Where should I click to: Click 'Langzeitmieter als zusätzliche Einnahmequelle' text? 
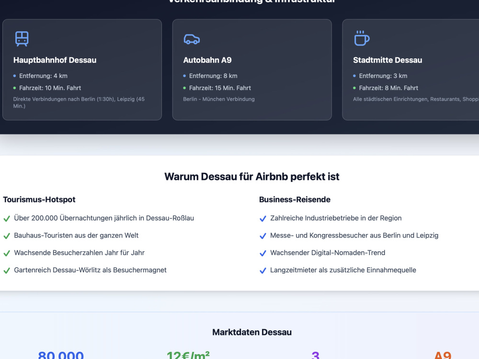pyautogui.click(x=343, y=270)
